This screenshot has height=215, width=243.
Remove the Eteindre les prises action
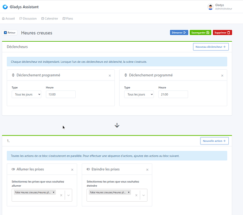click(147, 170)
